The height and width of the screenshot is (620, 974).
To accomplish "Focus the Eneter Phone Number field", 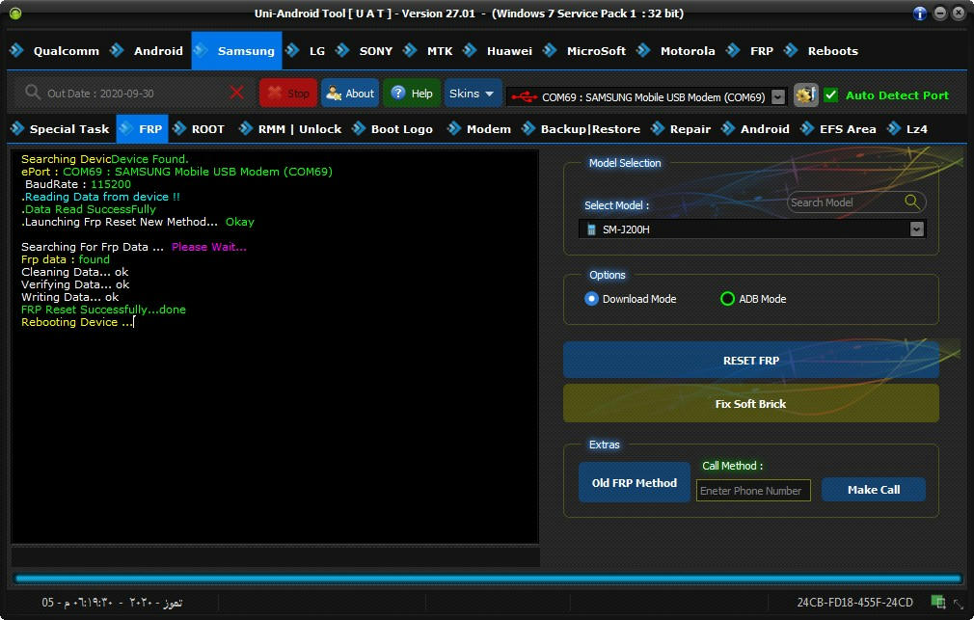I will (x=753, y=490).
